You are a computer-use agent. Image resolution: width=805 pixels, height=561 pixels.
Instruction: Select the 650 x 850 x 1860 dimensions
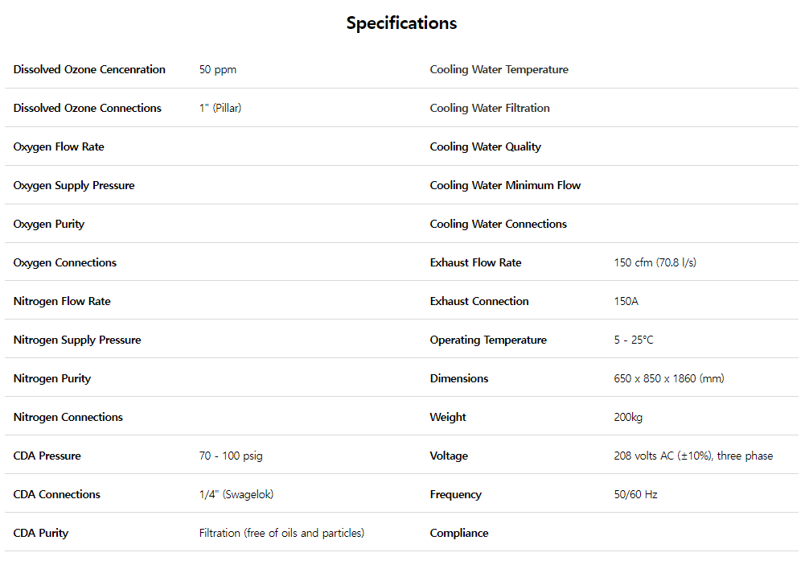click(668, 379)
